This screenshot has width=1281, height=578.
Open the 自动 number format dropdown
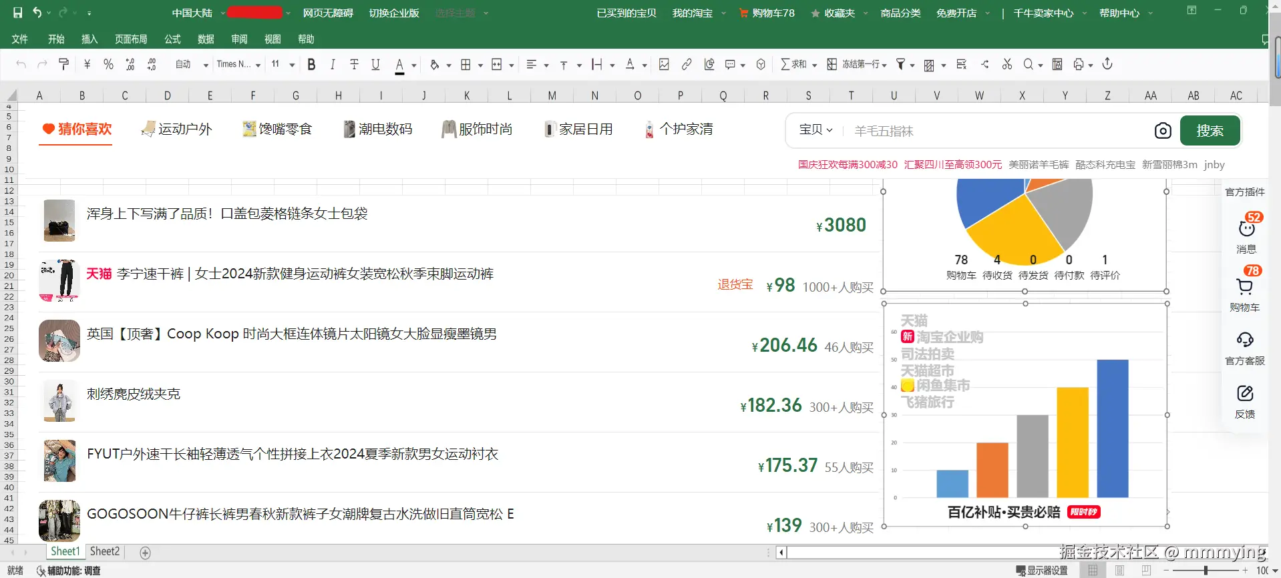[192, 64]
